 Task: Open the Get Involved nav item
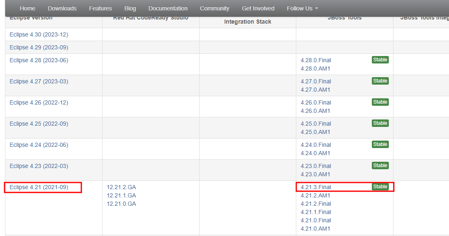258,9
